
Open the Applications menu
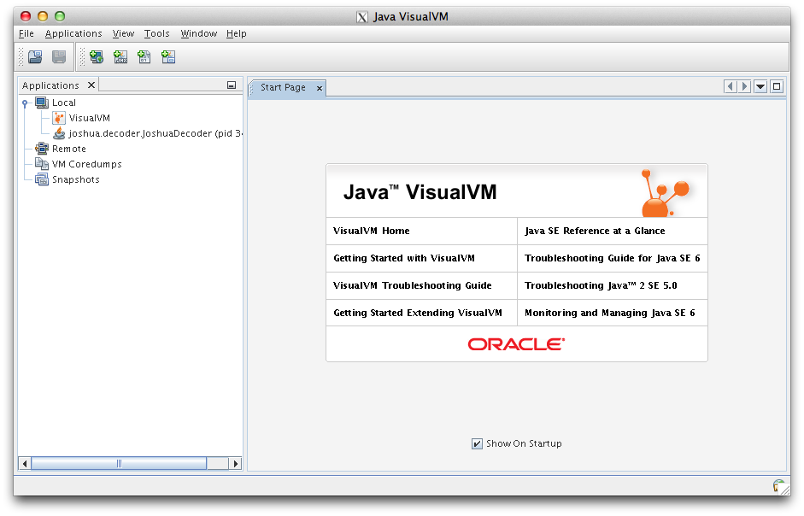pyautogui.click(x=73, y=34)
